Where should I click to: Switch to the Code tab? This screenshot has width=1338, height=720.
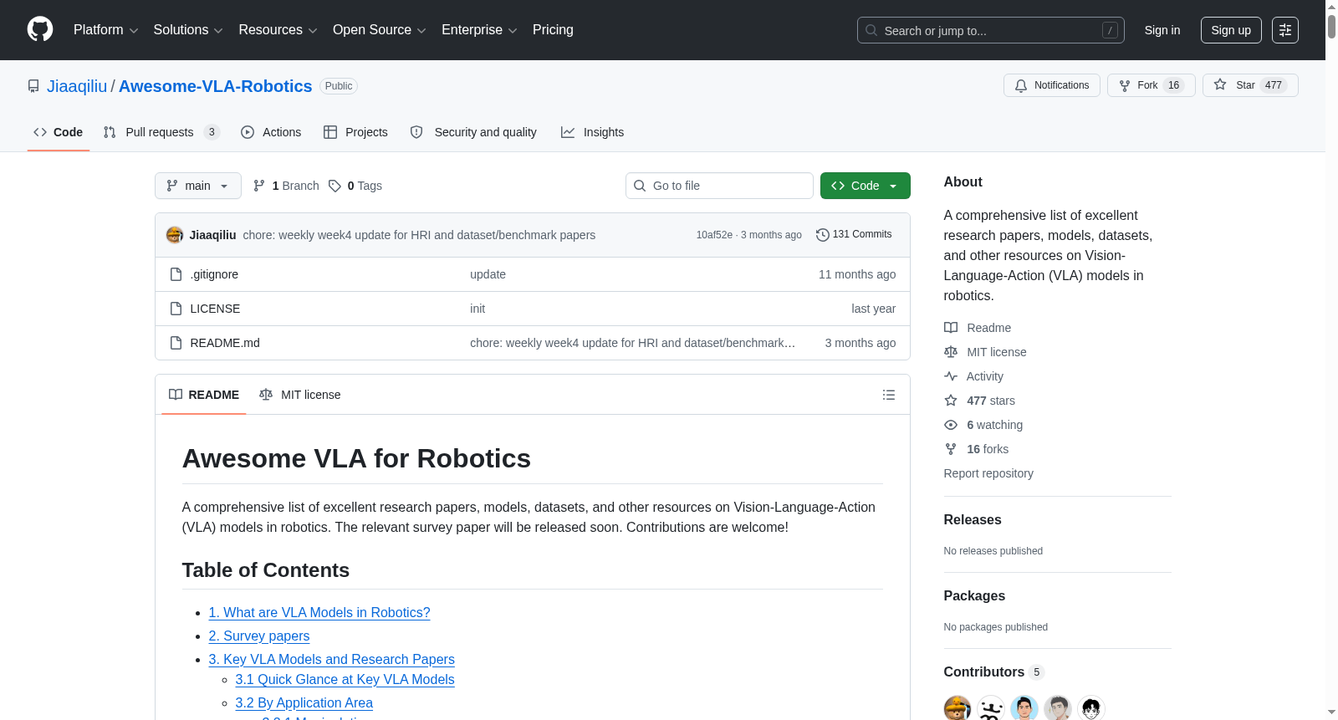pyautogui.click(x=59, y=132)
